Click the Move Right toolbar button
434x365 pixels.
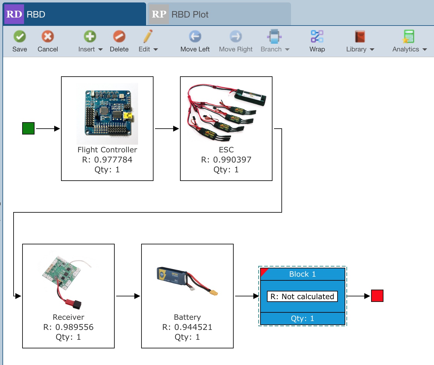coord(235,36)
